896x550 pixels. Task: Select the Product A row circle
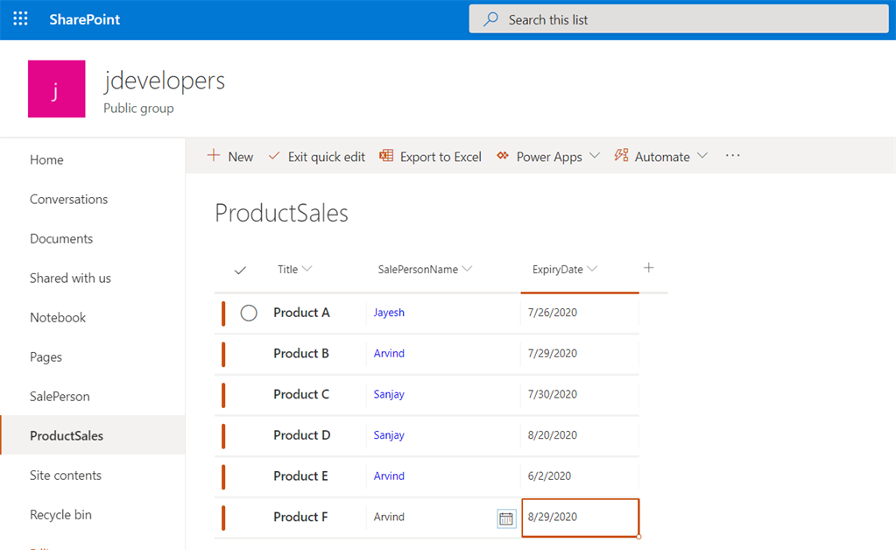click(249, 313)
